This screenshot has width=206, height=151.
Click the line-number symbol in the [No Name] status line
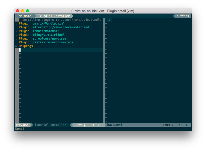[172, 125]
